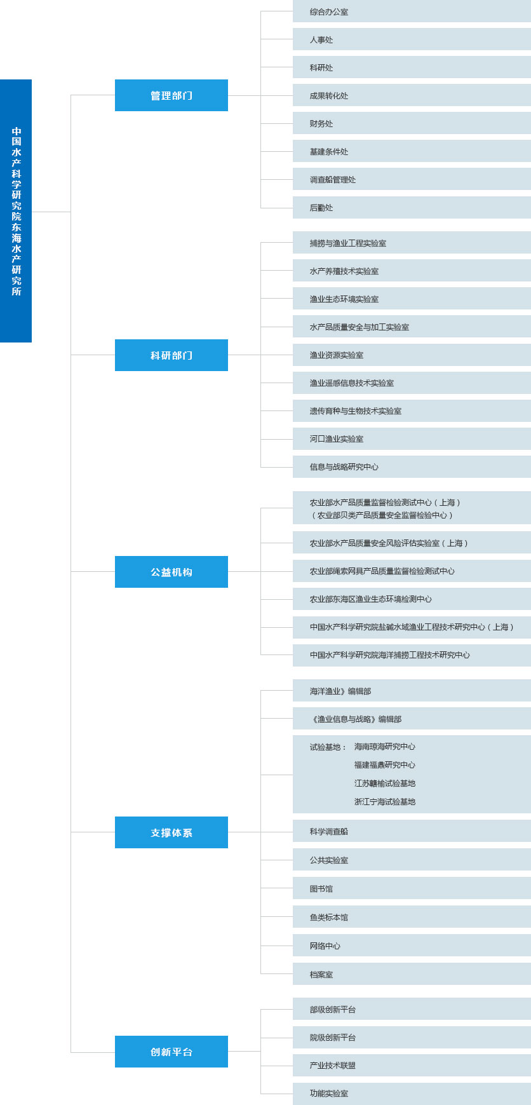Click 农业部东海区渔业生态环境检测中心
Screen dimensions: 531x1105
[412, 599]
